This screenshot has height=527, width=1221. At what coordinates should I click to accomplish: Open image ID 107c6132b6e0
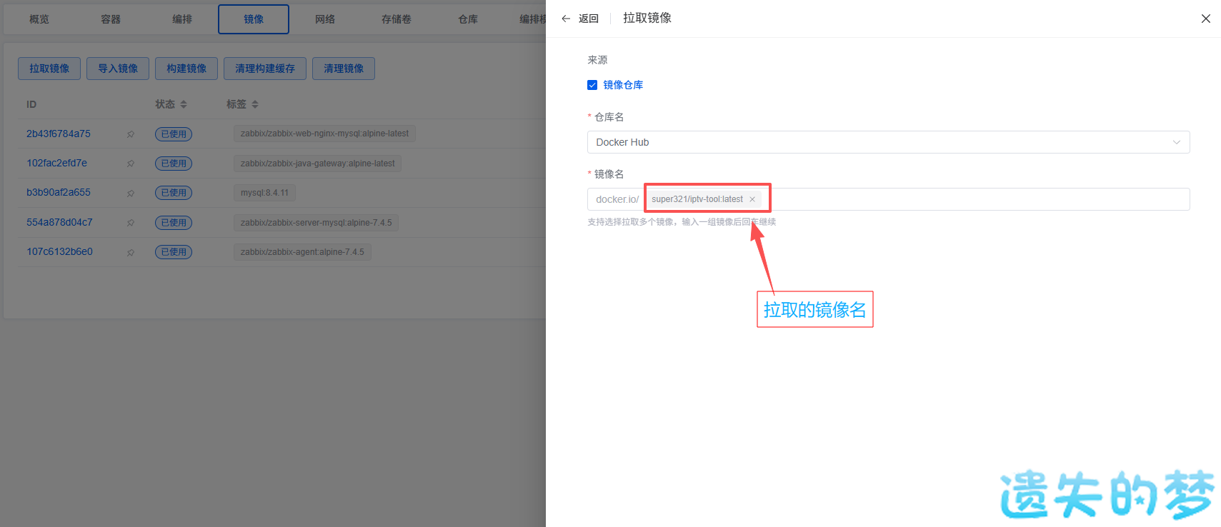(x=59, y=251)
